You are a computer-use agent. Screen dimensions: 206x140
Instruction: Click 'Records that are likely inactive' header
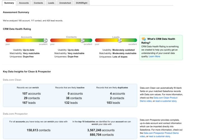(70, 88)
